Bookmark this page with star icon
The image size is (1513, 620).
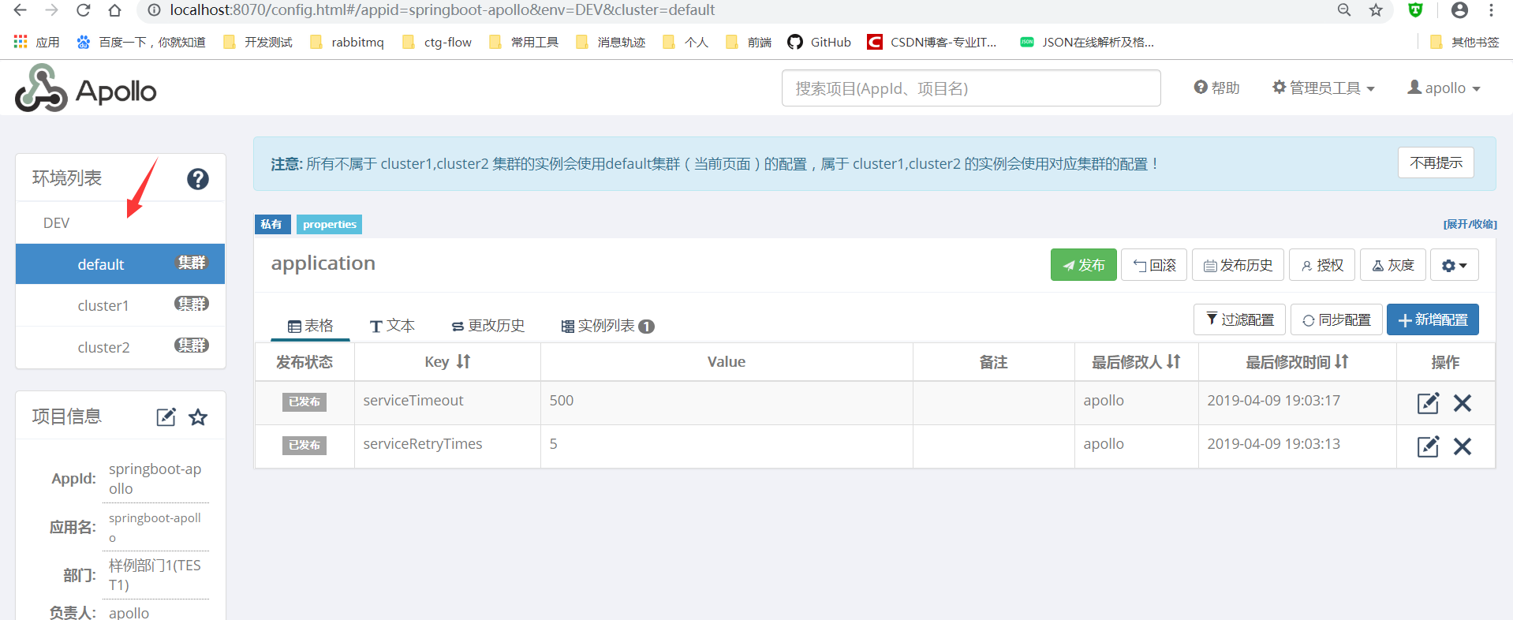click(1376, 10)
